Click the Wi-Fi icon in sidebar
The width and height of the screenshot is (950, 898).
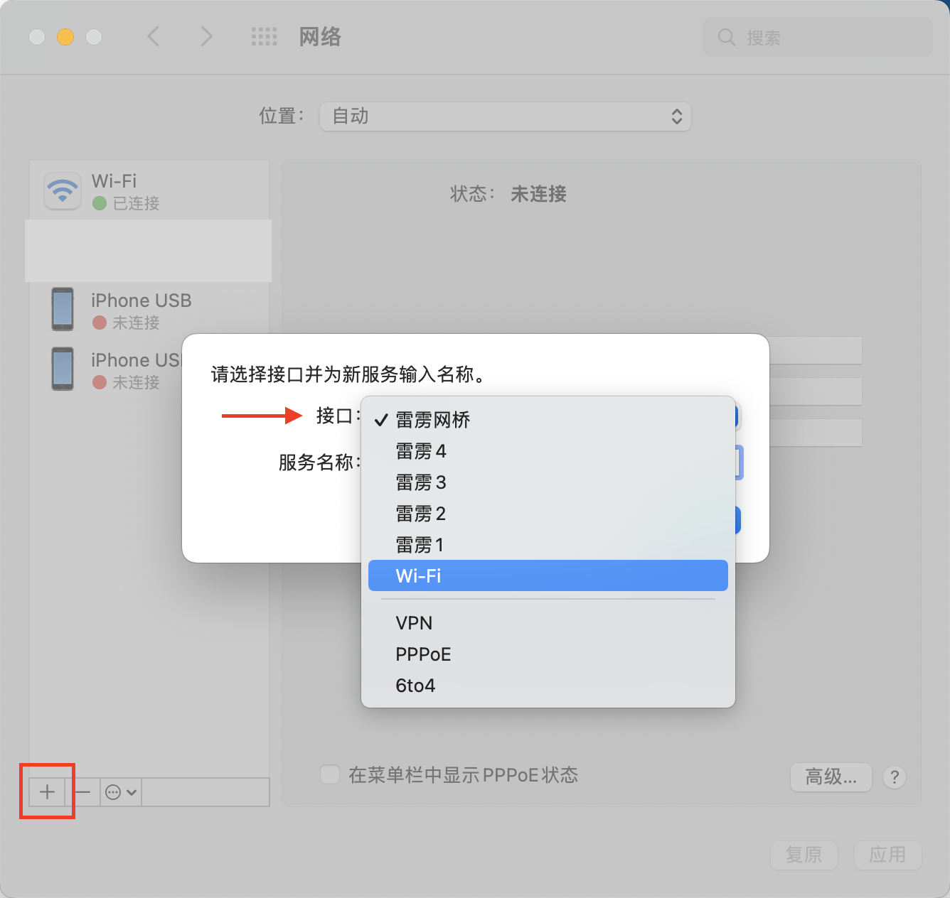tap(63, 191)
